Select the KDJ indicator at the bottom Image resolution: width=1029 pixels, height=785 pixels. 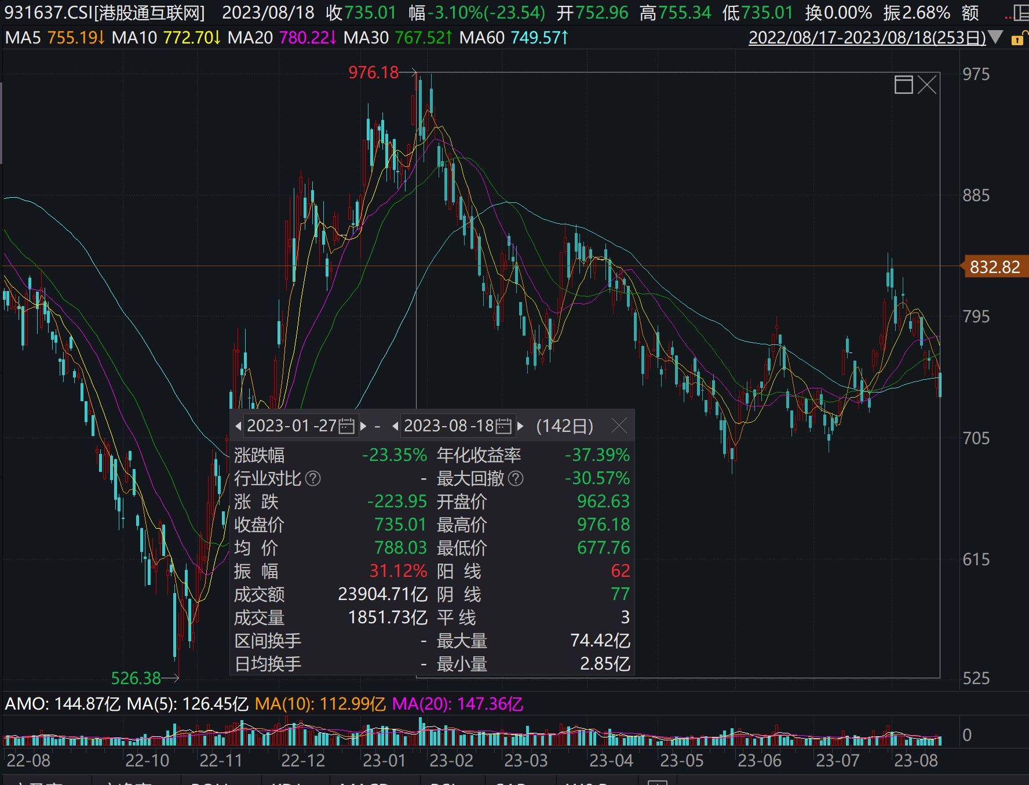(288, 783)
